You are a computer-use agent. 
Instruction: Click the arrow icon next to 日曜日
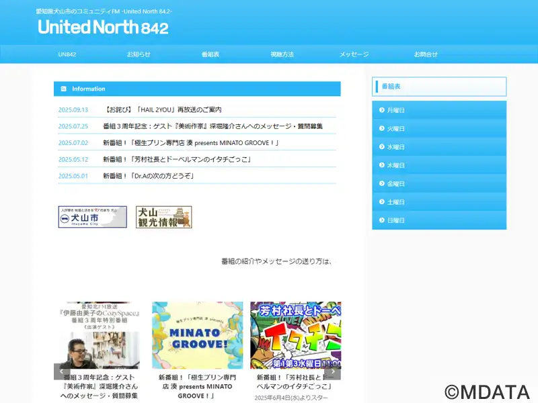[x=381, y=220]
